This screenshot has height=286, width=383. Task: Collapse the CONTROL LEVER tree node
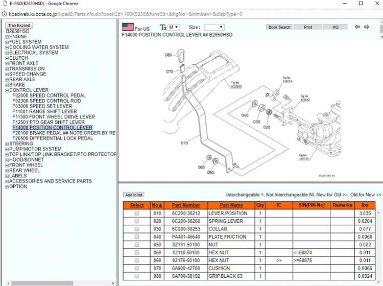[x=7, y=90]
